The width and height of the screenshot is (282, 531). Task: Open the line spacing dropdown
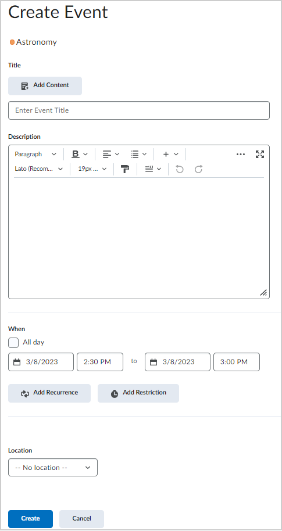click(x=153, y=169)
